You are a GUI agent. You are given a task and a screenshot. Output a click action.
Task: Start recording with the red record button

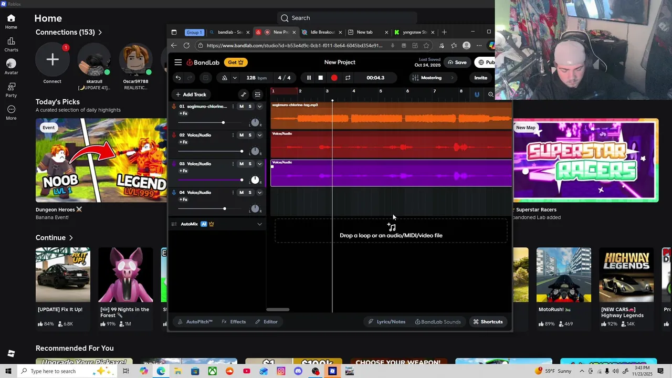(x=334, y=78)
